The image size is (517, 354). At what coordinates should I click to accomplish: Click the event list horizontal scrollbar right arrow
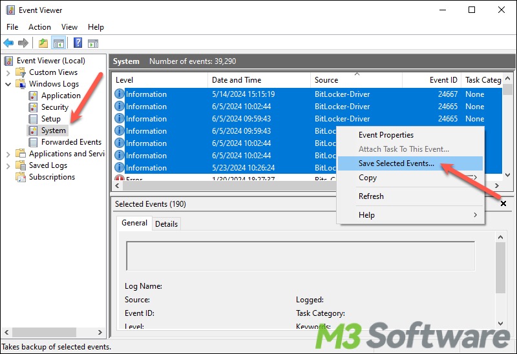[x=497, y=185]
